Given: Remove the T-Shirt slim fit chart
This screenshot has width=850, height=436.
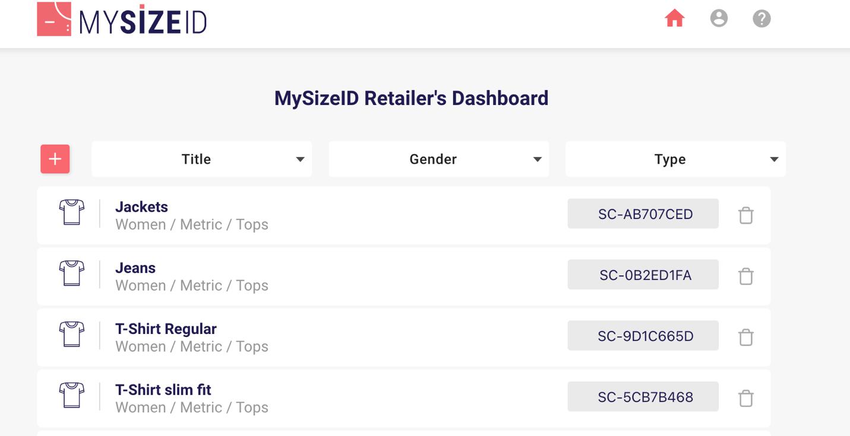Looking at the screenshot, I should (x=745, y=399).
